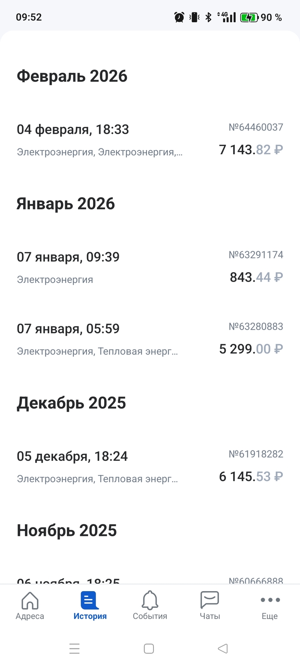The image size is (300, 667).
Task: Open the Адреса home icon
Action: [x=30, y=601]
